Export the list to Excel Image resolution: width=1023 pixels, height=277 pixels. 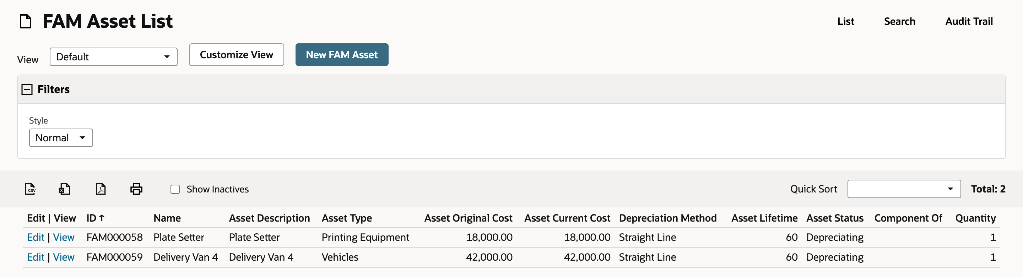tap(64, 189)
